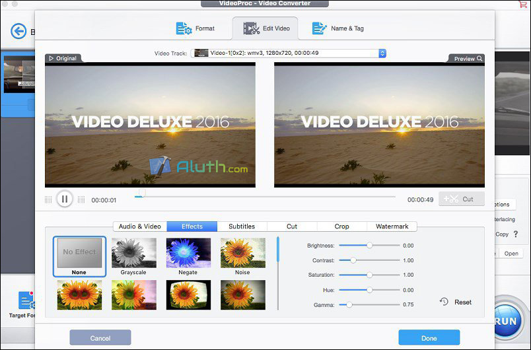Viewport: 531px width, 350px height.
Task: Select the Effects tab
Action: tap(192, 227)
